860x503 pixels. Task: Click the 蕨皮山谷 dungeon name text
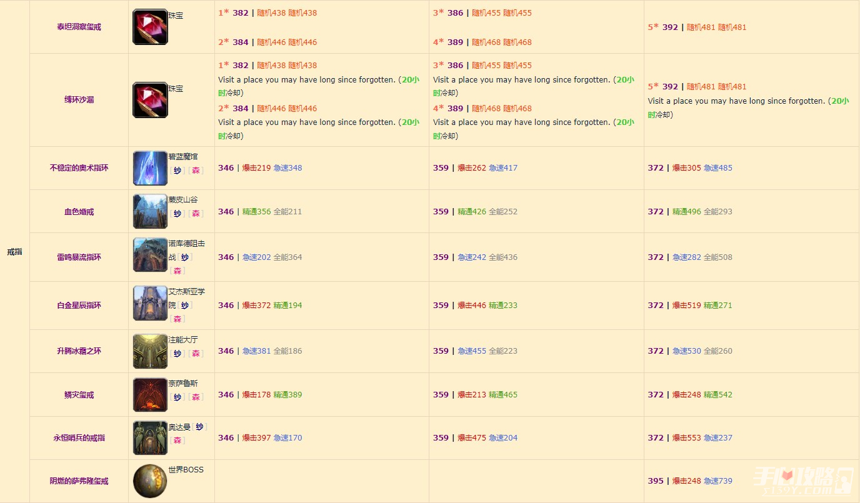click(183, 199)
